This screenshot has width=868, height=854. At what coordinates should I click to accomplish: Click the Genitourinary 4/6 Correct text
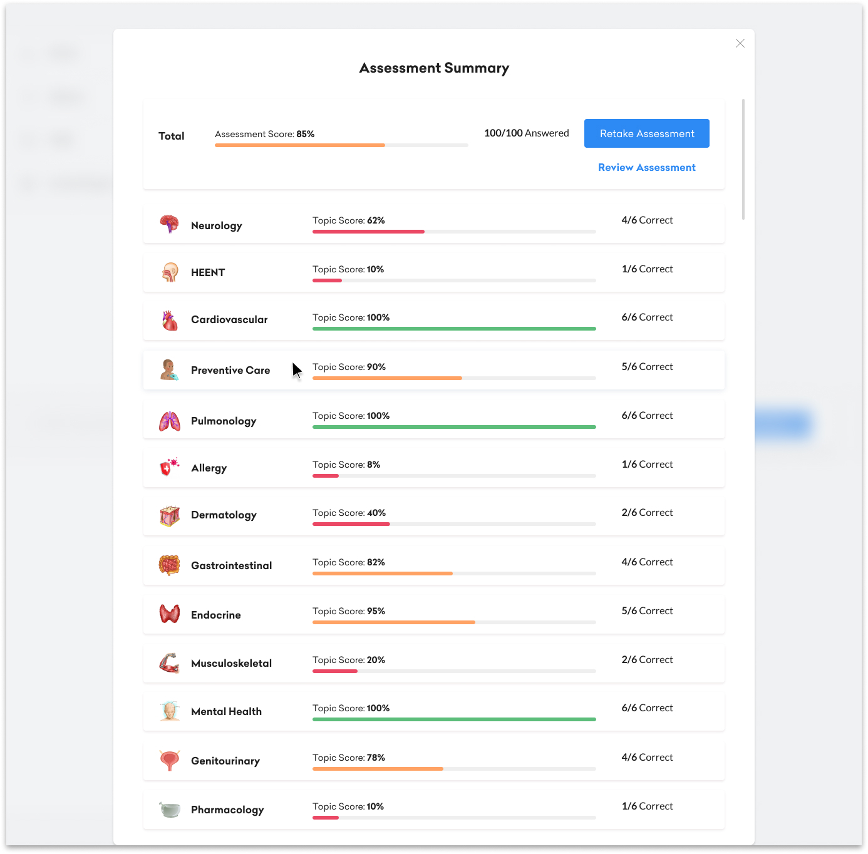[x=647, y=758]
